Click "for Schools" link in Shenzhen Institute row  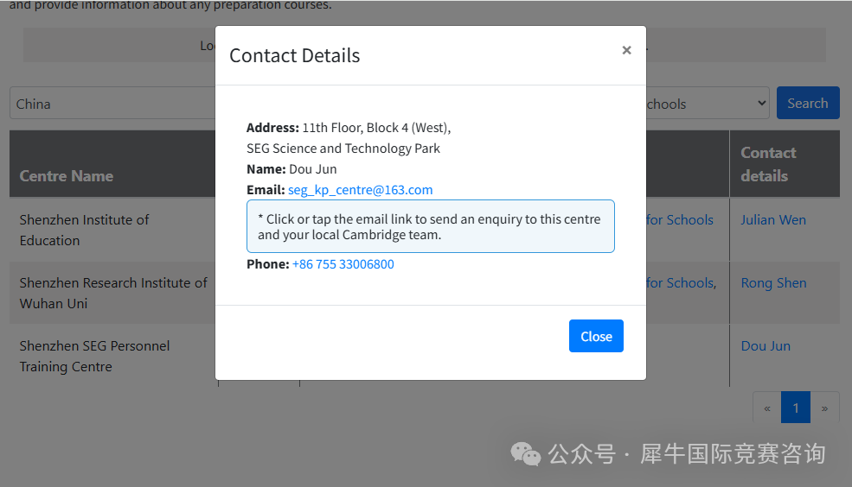tap(679, 220)
